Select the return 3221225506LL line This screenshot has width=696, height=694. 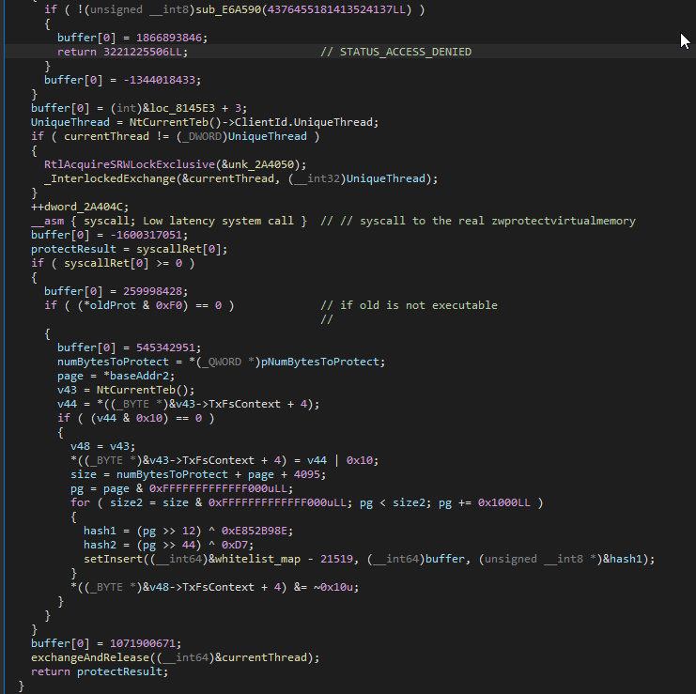click(122, 52)
